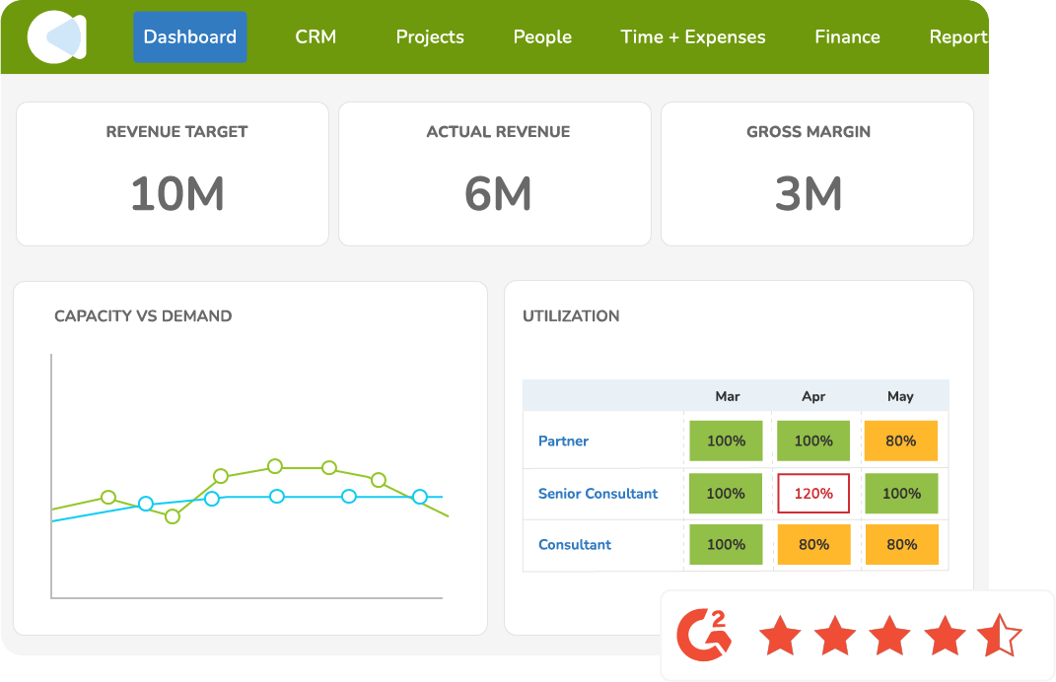This screenshot has height=682, width=1056.
Task: Click the Partner row link
Action: [563, 441]
